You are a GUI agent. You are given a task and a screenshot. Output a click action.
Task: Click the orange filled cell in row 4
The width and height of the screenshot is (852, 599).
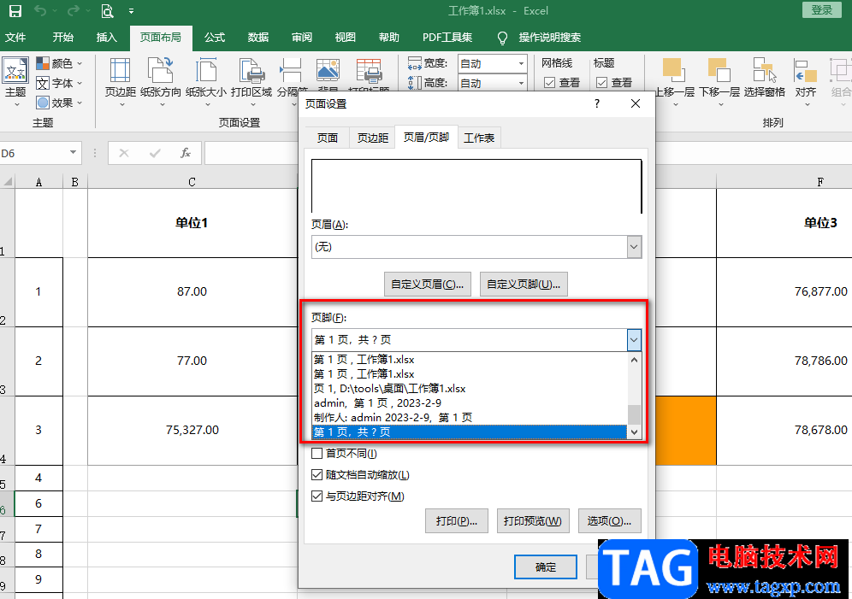pos(686,431)
